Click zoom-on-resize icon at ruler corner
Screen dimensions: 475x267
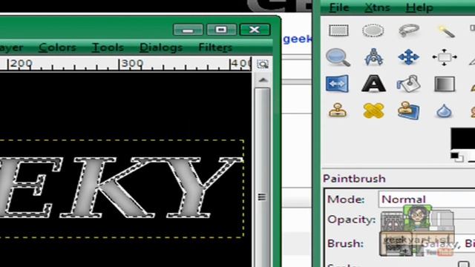tap(263, 65)
